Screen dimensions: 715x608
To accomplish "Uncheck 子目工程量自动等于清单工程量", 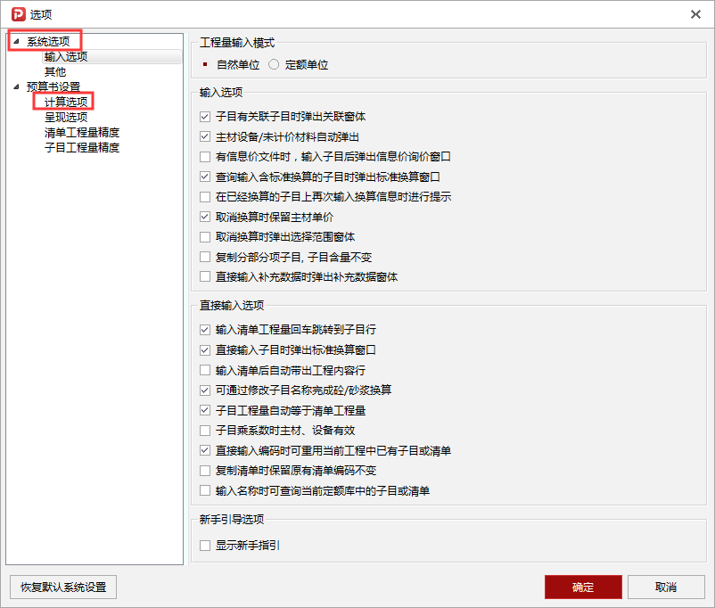I will click(x=204, y=409).
